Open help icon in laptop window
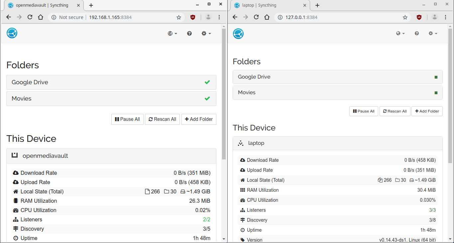This screenshot has width=454, height=243. [417, 33]
